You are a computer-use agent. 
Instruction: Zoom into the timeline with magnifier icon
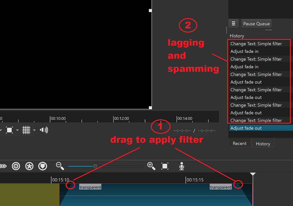point(151,166)
